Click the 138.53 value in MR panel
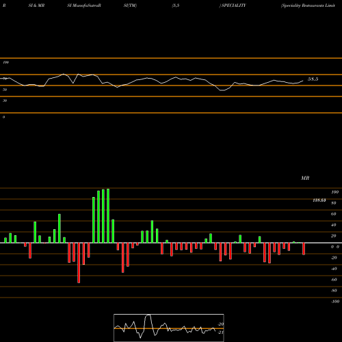This screenshot has width=342, height=342. pos(319,200)
